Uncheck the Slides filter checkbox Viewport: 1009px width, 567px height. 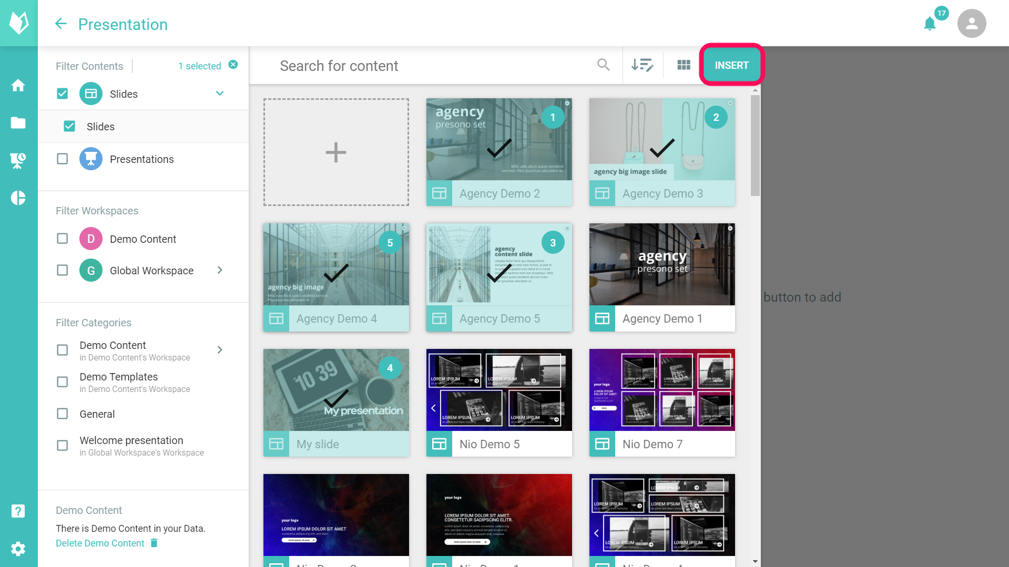[62, 93]
